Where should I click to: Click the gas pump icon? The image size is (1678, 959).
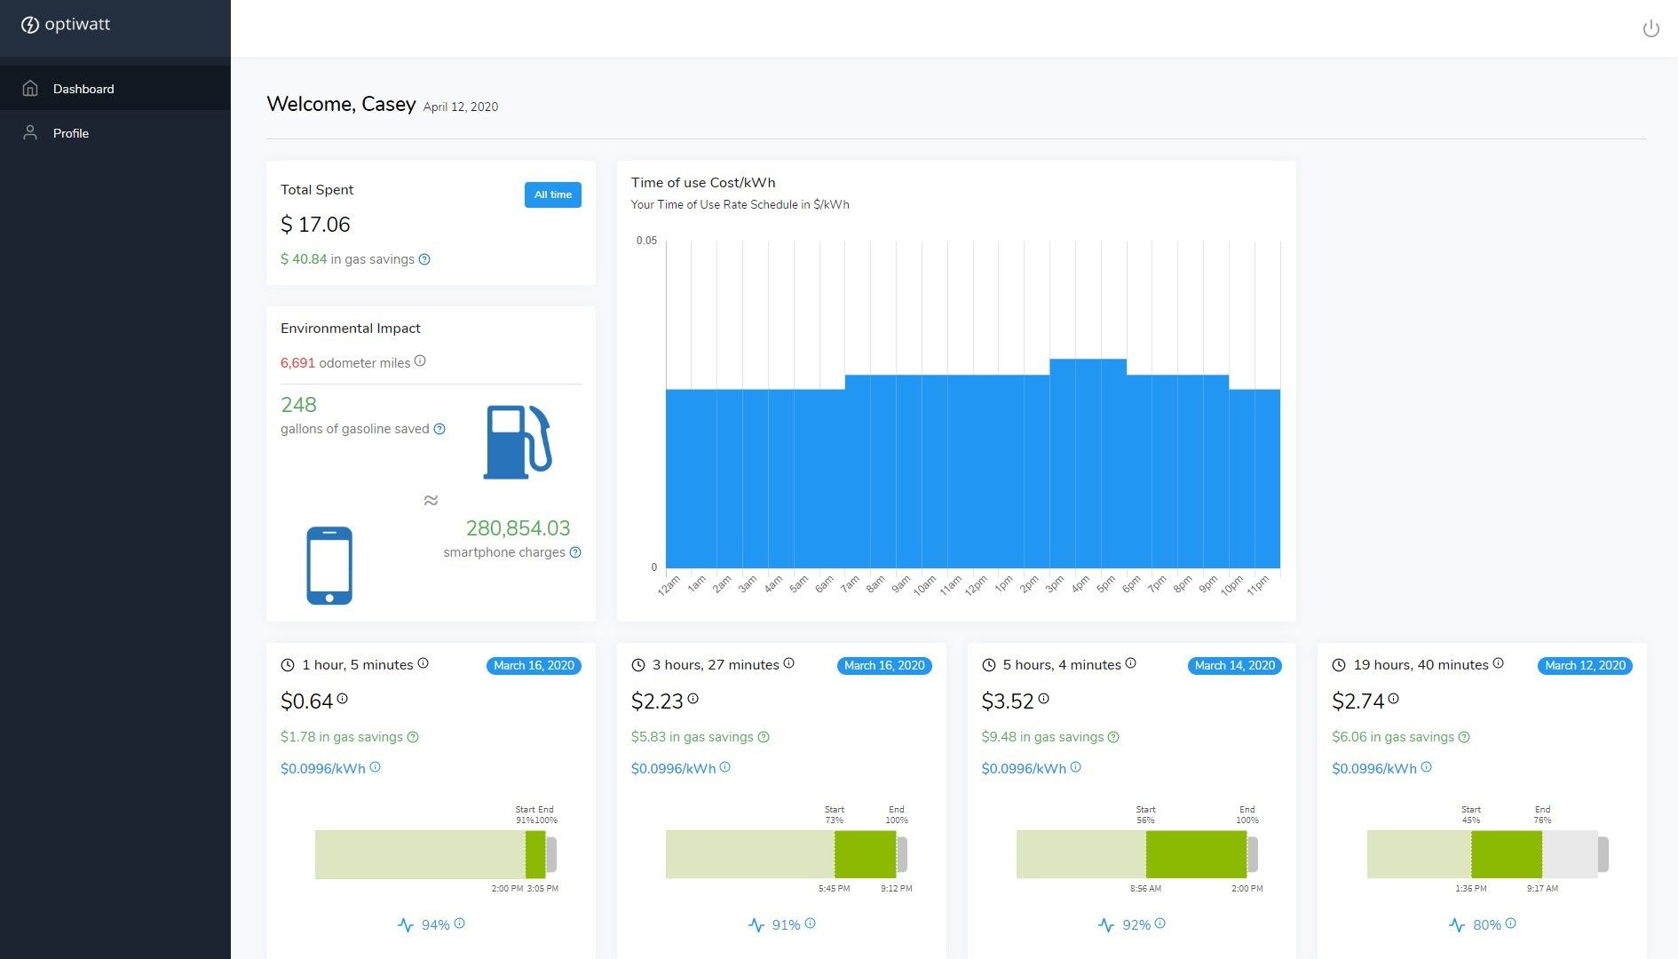[x=517, y=441]
